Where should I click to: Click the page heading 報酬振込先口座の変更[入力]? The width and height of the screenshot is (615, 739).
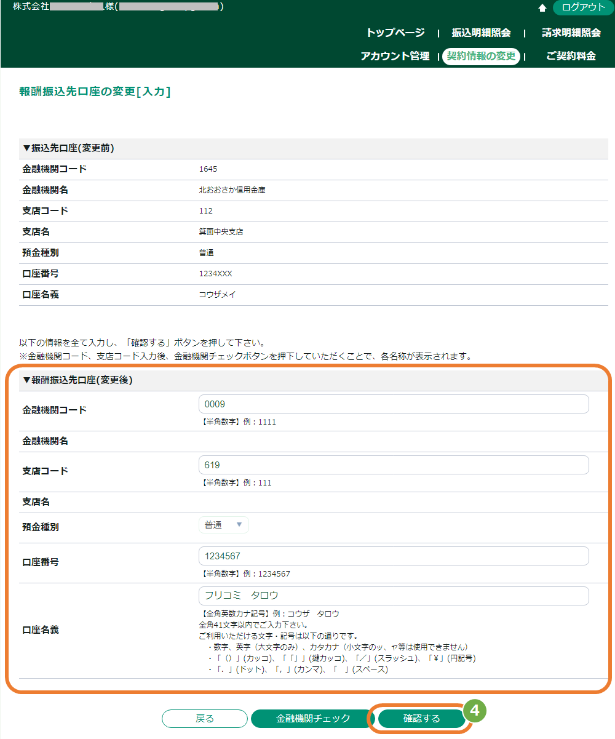tap(95, 92)
